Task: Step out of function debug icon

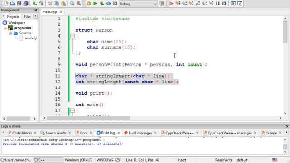Action: click(x=198, y=3)
